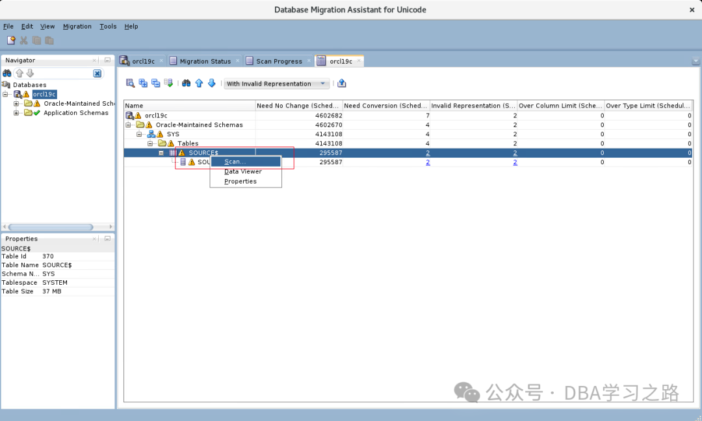Click the 4602670 cell value
Image resolution: width=702 pixels, height=421 pixels.
tap(329, 125)
